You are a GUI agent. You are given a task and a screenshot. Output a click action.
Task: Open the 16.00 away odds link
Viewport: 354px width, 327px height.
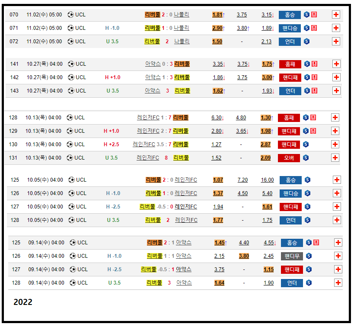[267, 180]
